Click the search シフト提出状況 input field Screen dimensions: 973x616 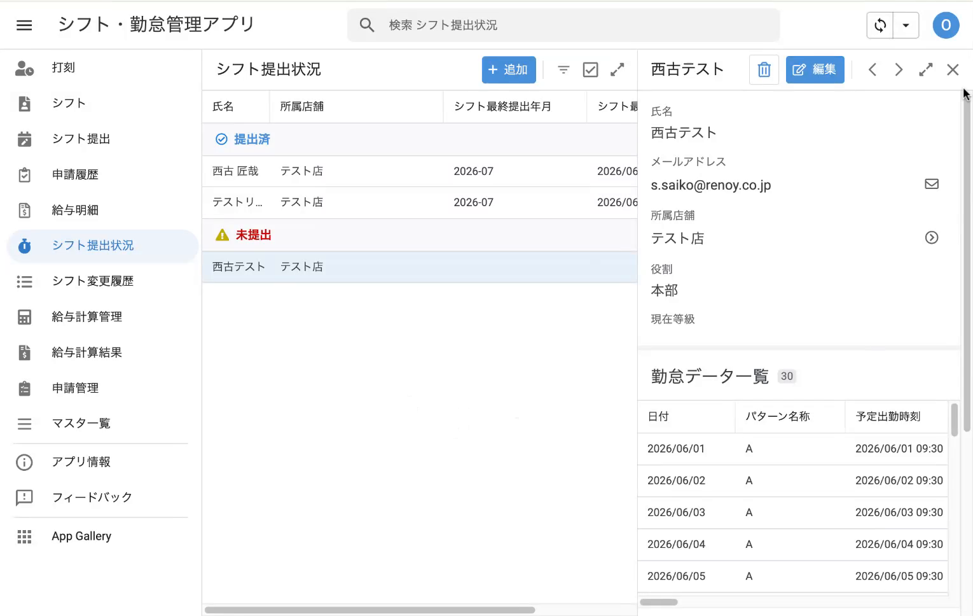pyautogui.click(x=563, y=25)
